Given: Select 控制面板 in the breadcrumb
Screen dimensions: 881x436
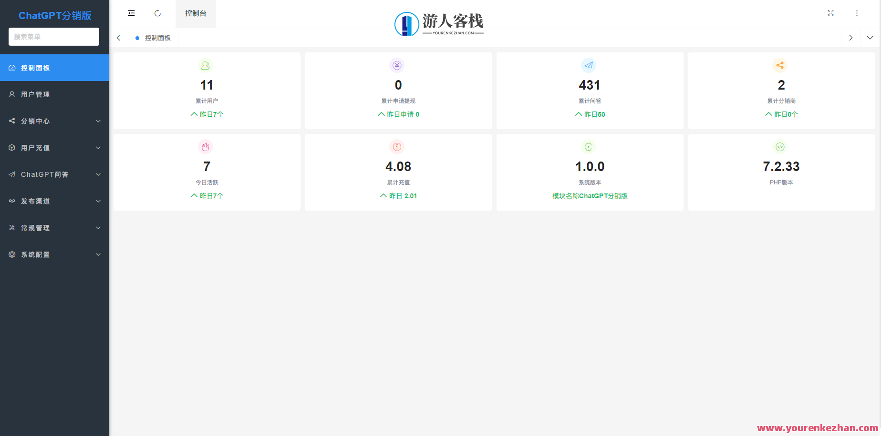Looking at the screenshot, I should pyautogui.click(x=157, y=37).
